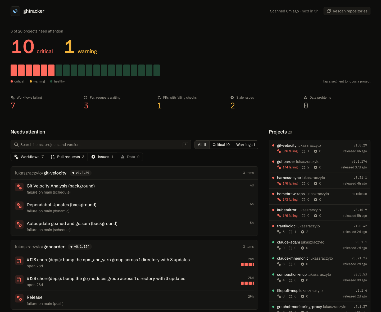The image size is (381, 312).
Task: Click the last healthy green status segment
Action: pyautogui.click(x=157, y=70)
